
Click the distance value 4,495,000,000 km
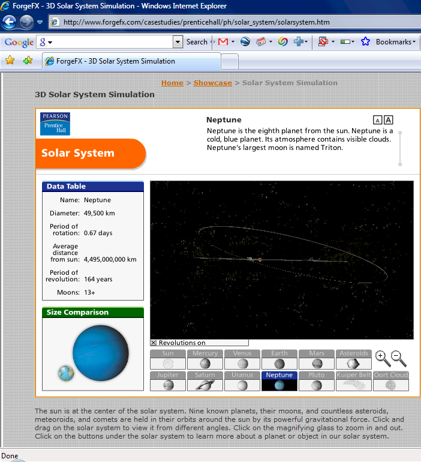tap(110, 259)
